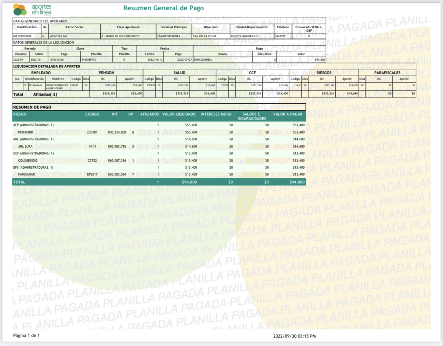Image resolution: width=443 pixels, height=346 pixels.
Task: Click the Página 1 de 1 footer
Action: click(26, 335)
